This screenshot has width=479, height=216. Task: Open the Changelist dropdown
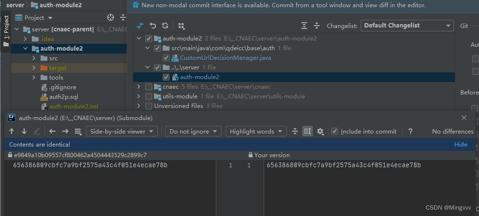(407, 26)
